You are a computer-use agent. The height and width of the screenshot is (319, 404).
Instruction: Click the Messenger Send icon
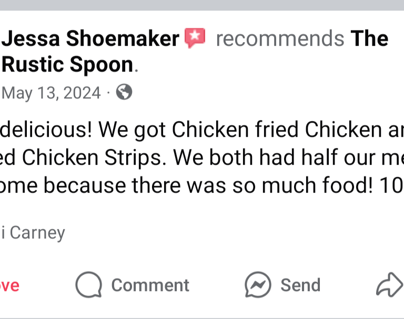[258, 285]
